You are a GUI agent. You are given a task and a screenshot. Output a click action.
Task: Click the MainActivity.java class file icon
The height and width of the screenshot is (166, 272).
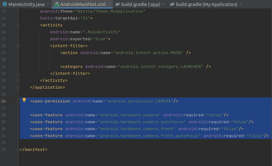[x=4, y=4]
